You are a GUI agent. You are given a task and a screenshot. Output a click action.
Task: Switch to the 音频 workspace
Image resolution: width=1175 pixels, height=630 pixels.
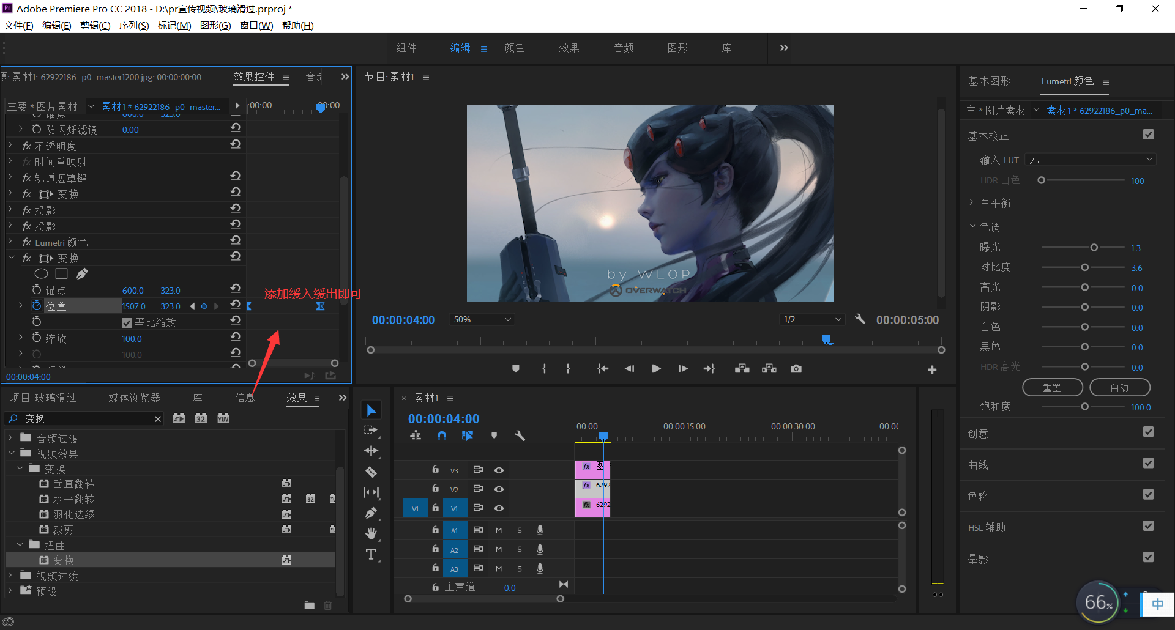coord(624,48)
